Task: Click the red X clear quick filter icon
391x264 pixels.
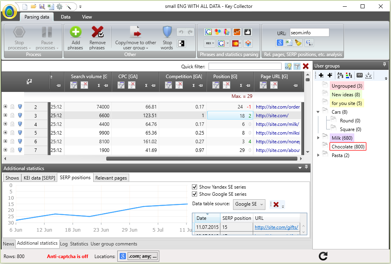Action: point(306,66)
